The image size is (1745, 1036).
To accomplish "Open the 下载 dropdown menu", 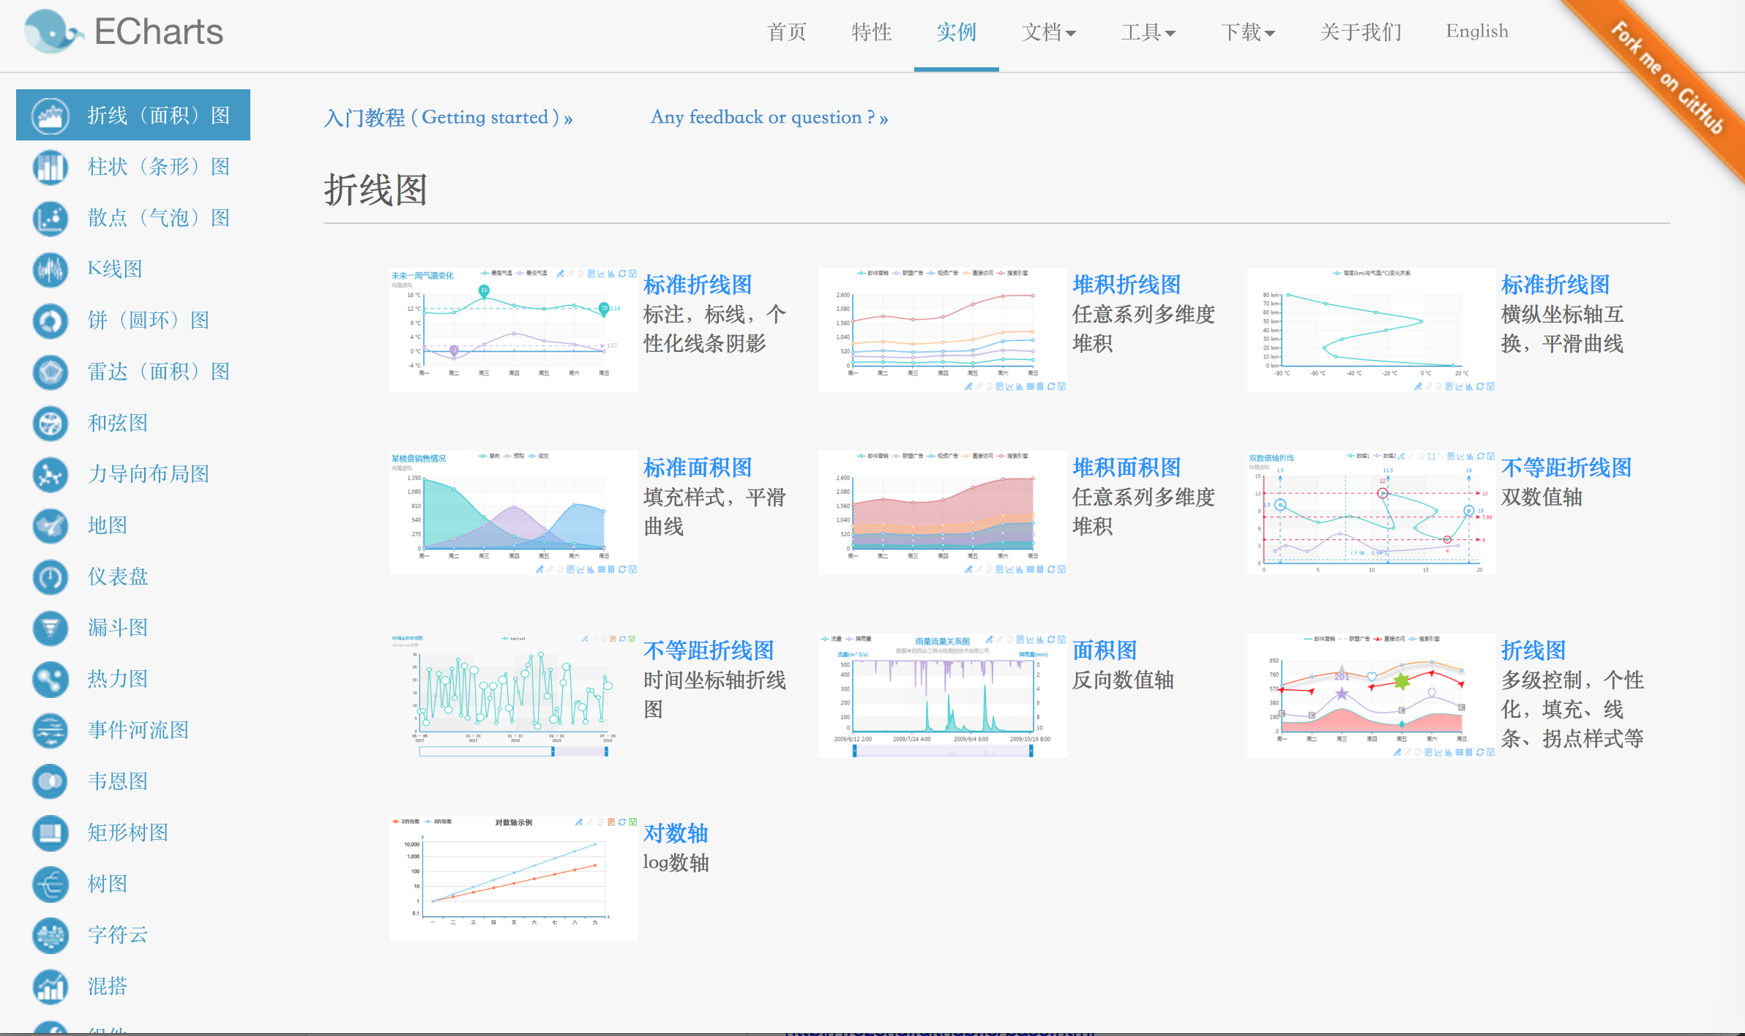I will 1247,32.
